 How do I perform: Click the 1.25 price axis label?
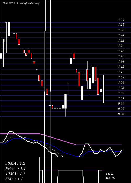point(121,30)
